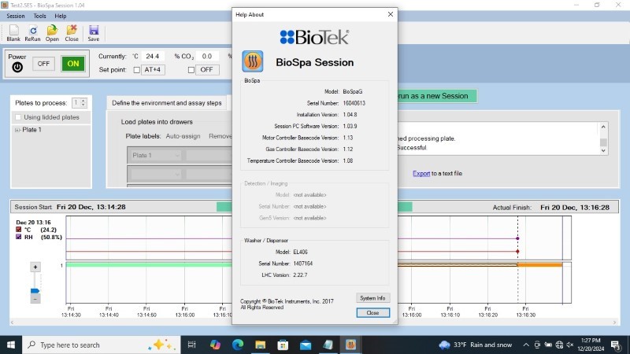
Task: Expand the Plate 1 tree node
Action: (x=17, y=130)
